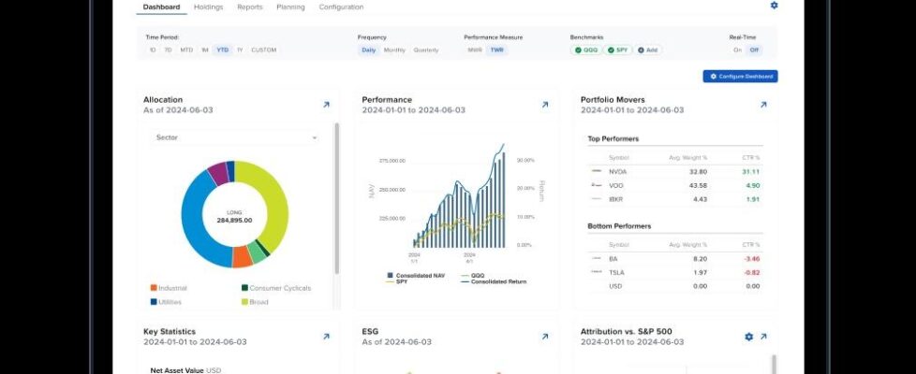The height and width of the screenshot is (374, 916).
Task: Switch Real-Time to Off
Action: [753, 50]
